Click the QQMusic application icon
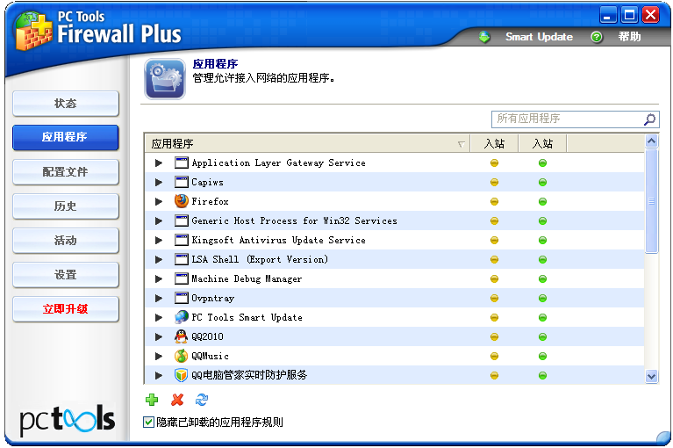 click(182, 356)
